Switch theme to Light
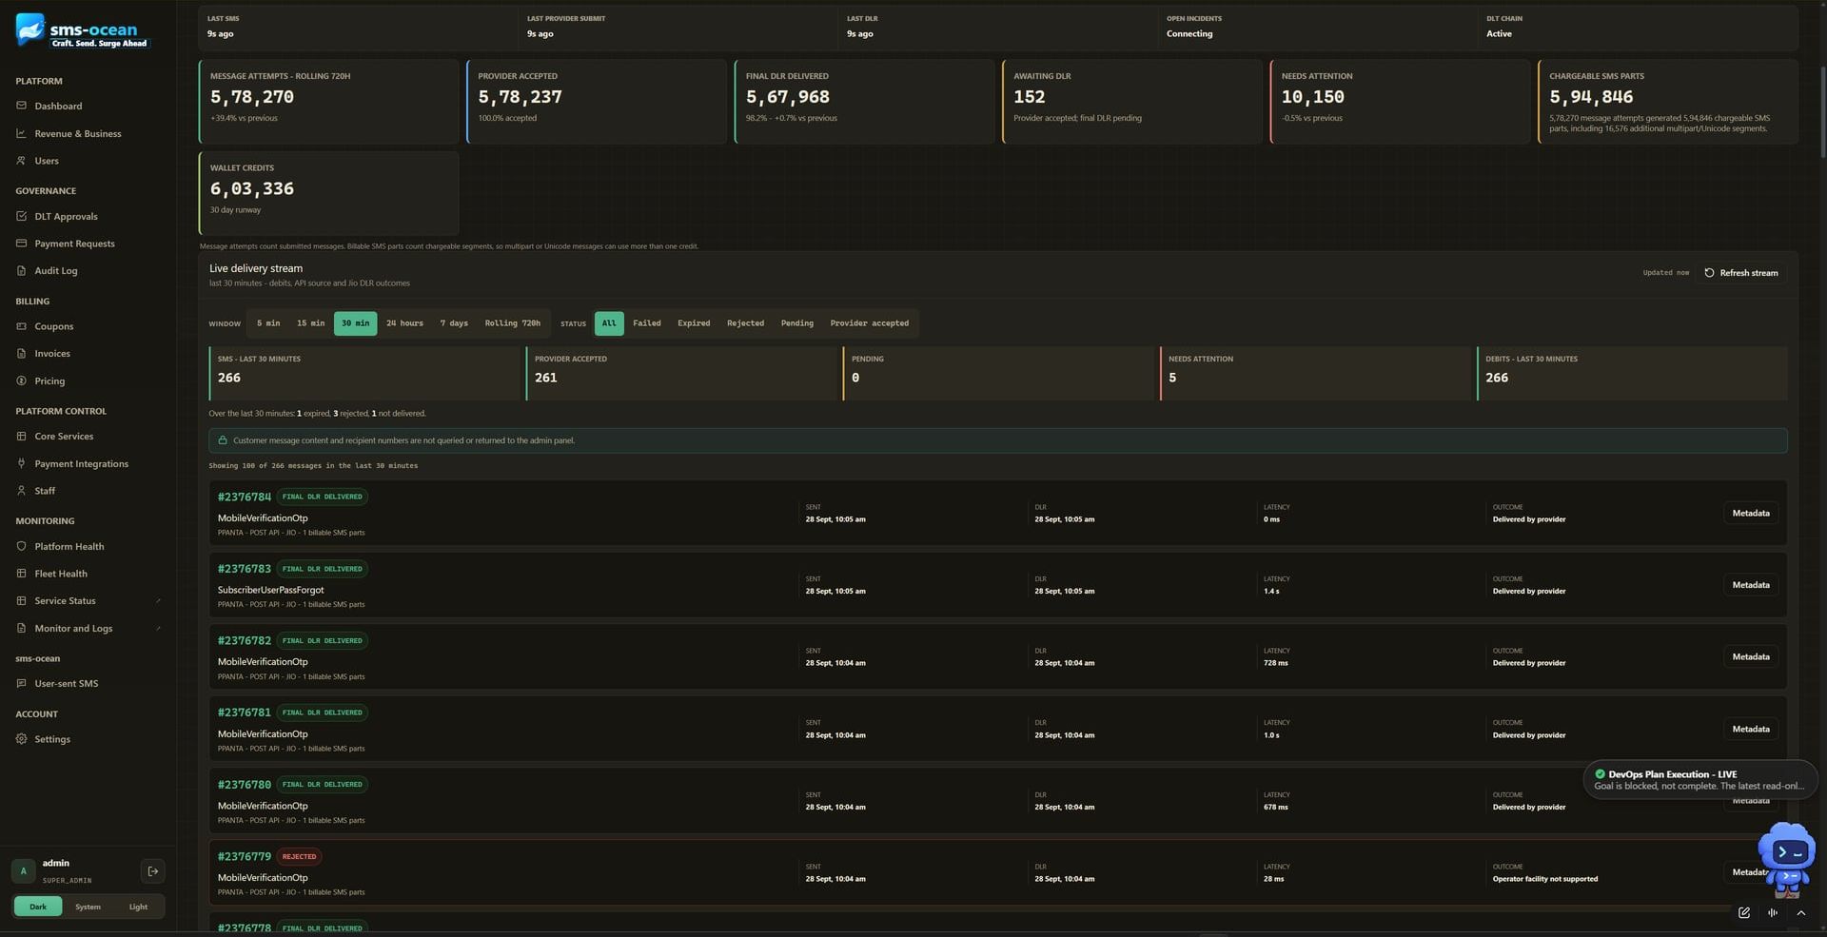 (x=138, y=907)
